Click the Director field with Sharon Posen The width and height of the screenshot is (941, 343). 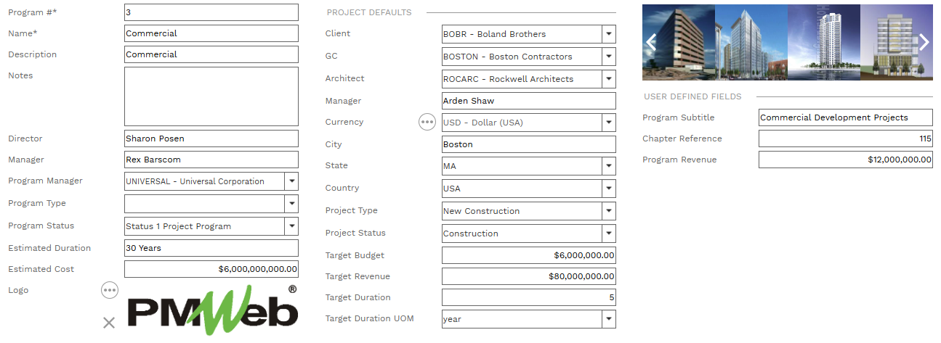tap(211, 139)
